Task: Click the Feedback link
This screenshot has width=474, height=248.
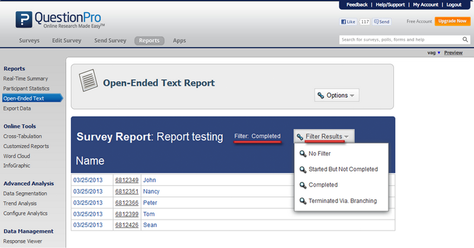Action: click(357, 4)
